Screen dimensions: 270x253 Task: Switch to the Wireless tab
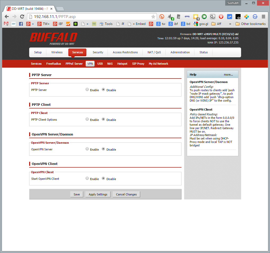click(x=57, y=52)
